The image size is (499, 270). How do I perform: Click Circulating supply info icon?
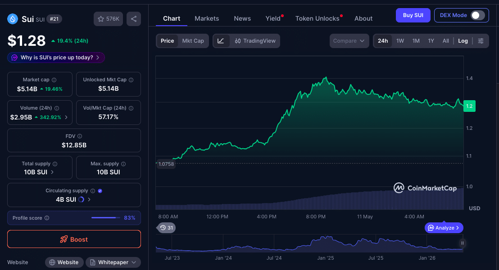point(93,191)
